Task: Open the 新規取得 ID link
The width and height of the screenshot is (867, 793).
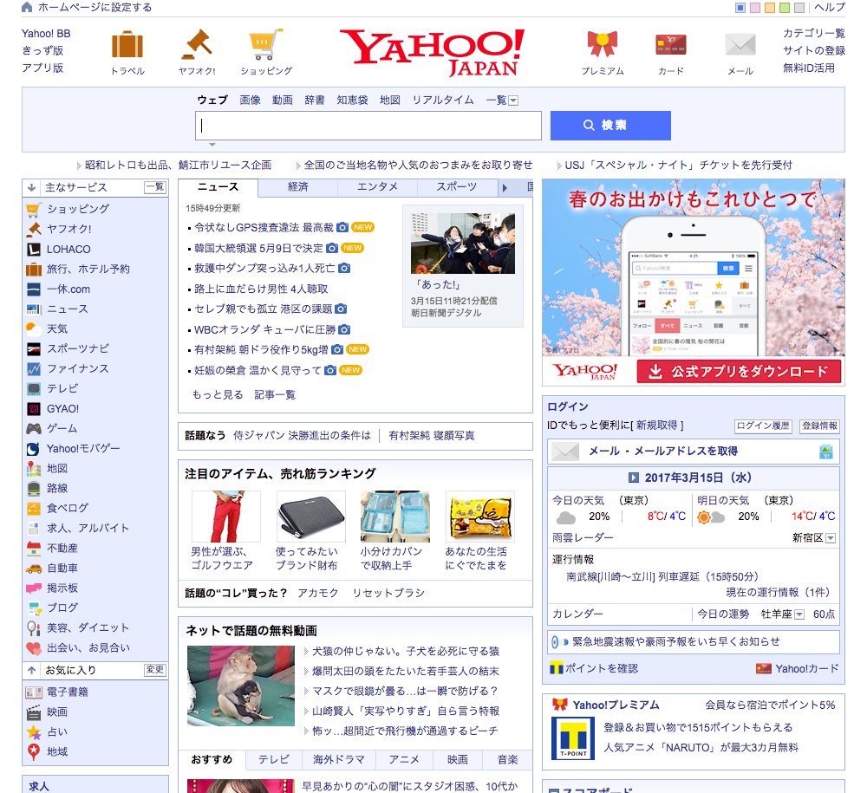Action: pyautogui.click(x=656, y=426)
